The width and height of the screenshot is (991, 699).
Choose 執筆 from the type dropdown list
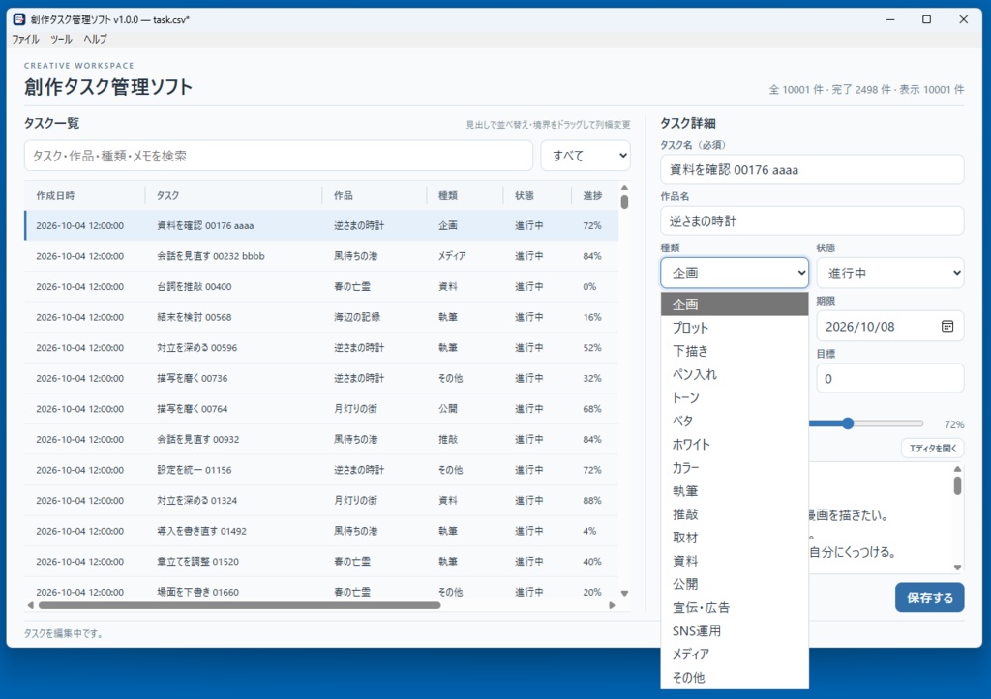click(x=735, y=491)
